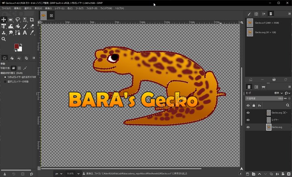Image resolution: width=292 pixels, height=177 pixels.
Task: Adjust the layer opacity (不透明度) slider
Action: click(x=264, y=98)
